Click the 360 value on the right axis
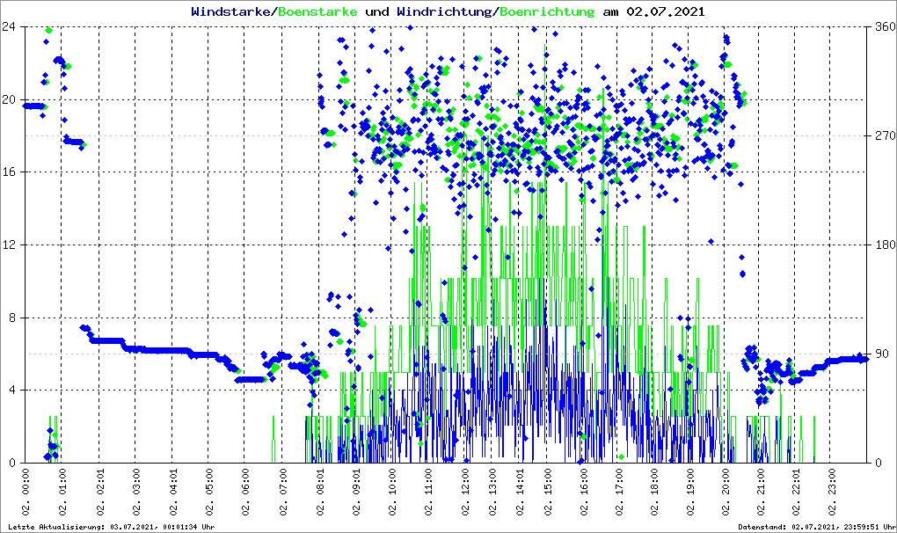The height and width of the screenshot is (533, 897). 880,27
